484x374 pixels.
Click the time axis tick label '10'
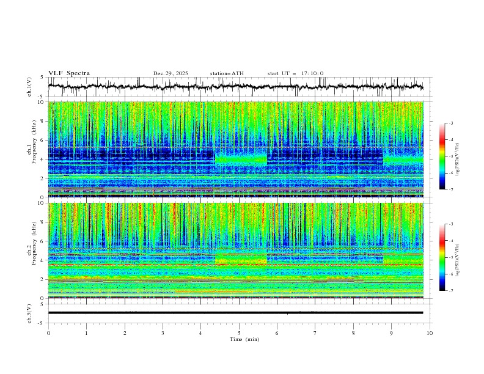[430, 333]
